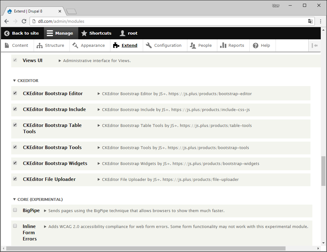The image size is (327, 252).
Task: Click the Back to site arrow icon
Action: [x=7, y=33]
